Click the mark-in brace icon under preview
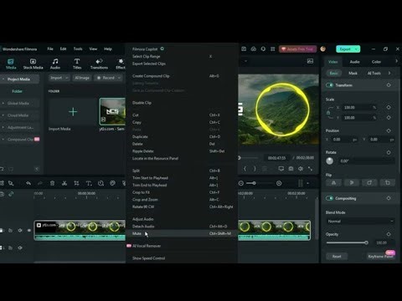The width and height of the screenshot is (402, 301). click(245, 169)
